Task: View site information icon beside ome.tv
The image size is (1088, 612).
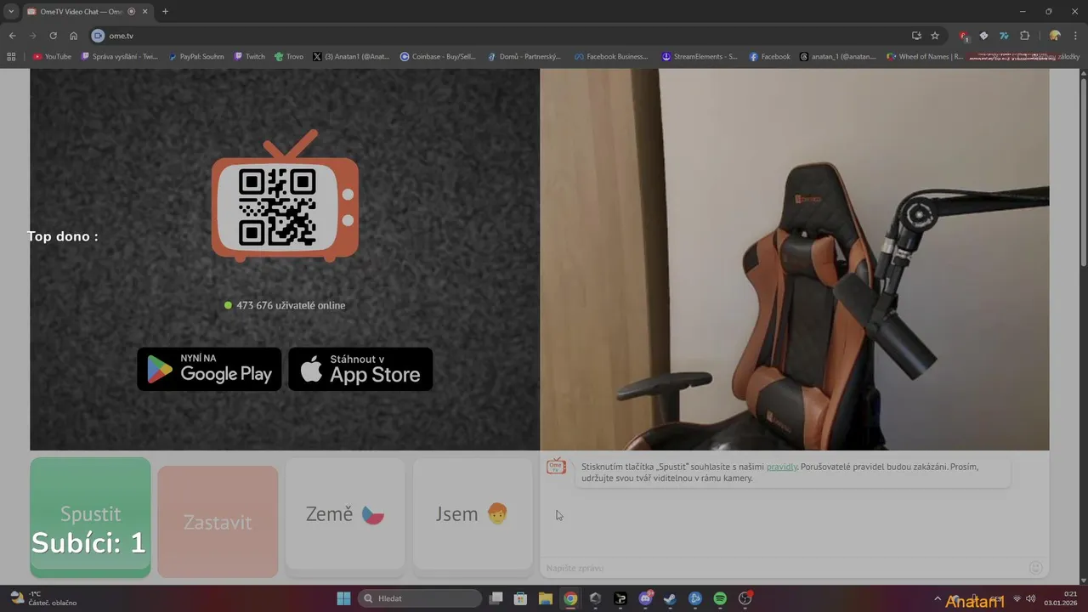Action: click(98, 36)
